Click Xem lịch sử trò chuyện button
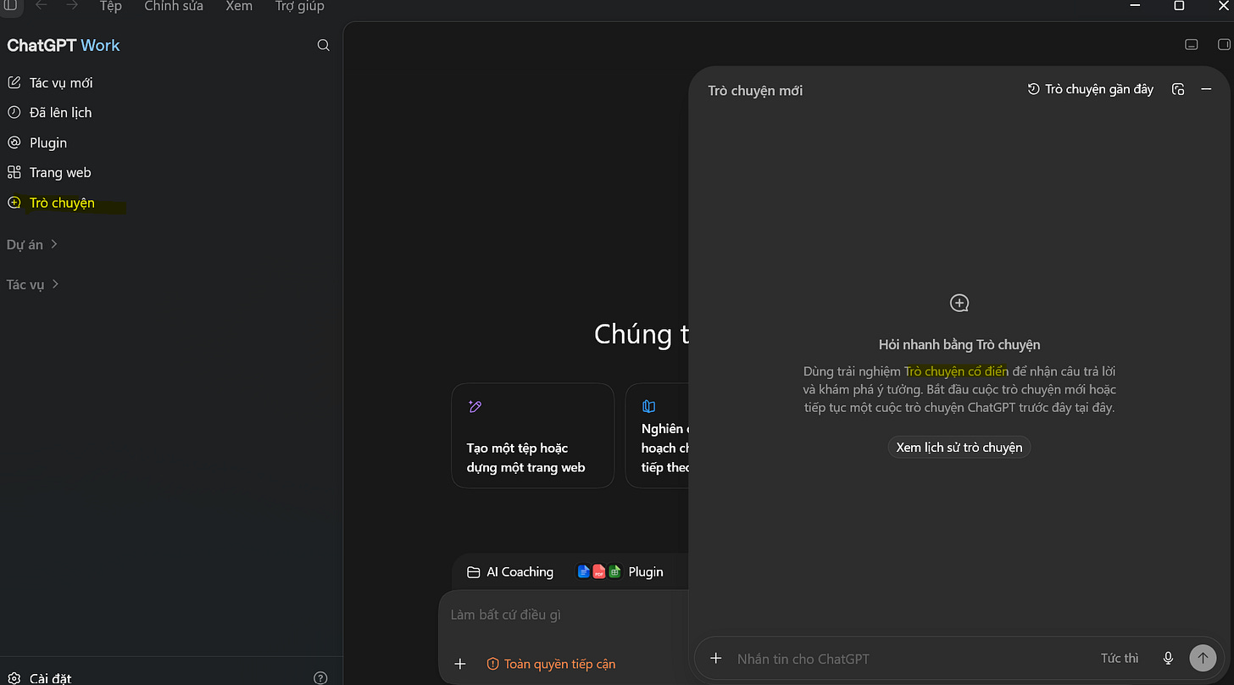 [x=959, y=447]
